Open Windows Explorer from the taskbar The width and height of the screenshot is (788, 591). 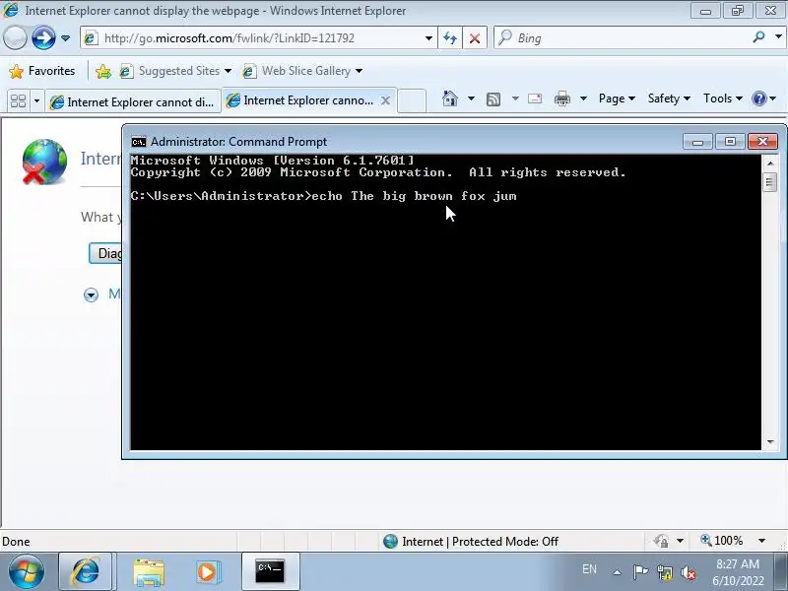click(x=149, y=572)
